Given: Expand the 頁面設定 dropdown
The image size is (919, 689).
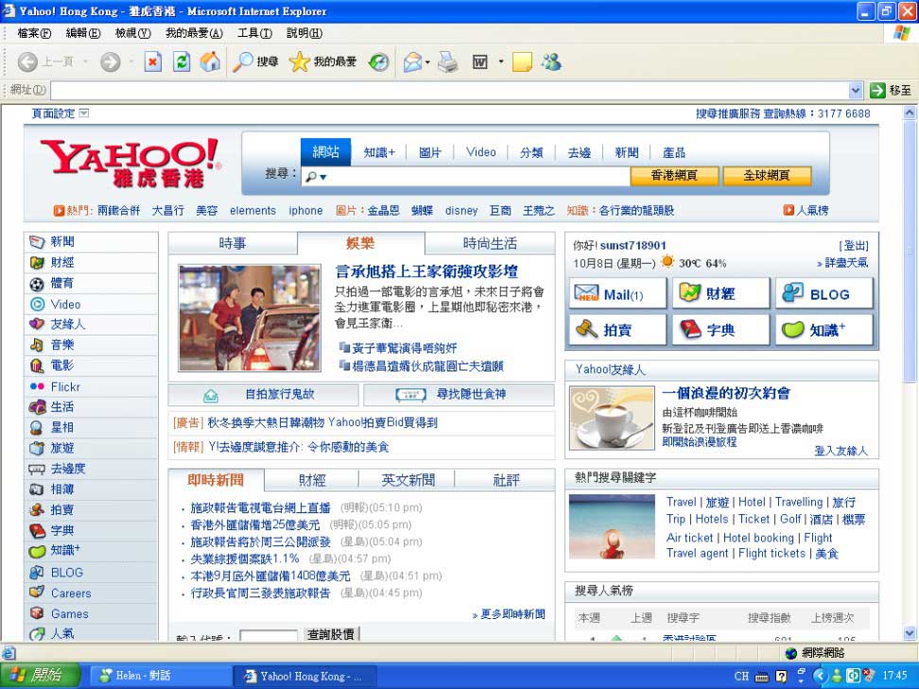Looking at the screenshot, I should 84,113.
